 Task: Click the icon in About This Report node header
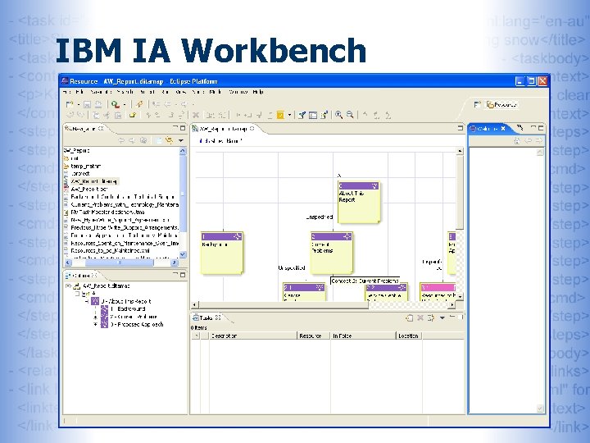pos(374,185)
